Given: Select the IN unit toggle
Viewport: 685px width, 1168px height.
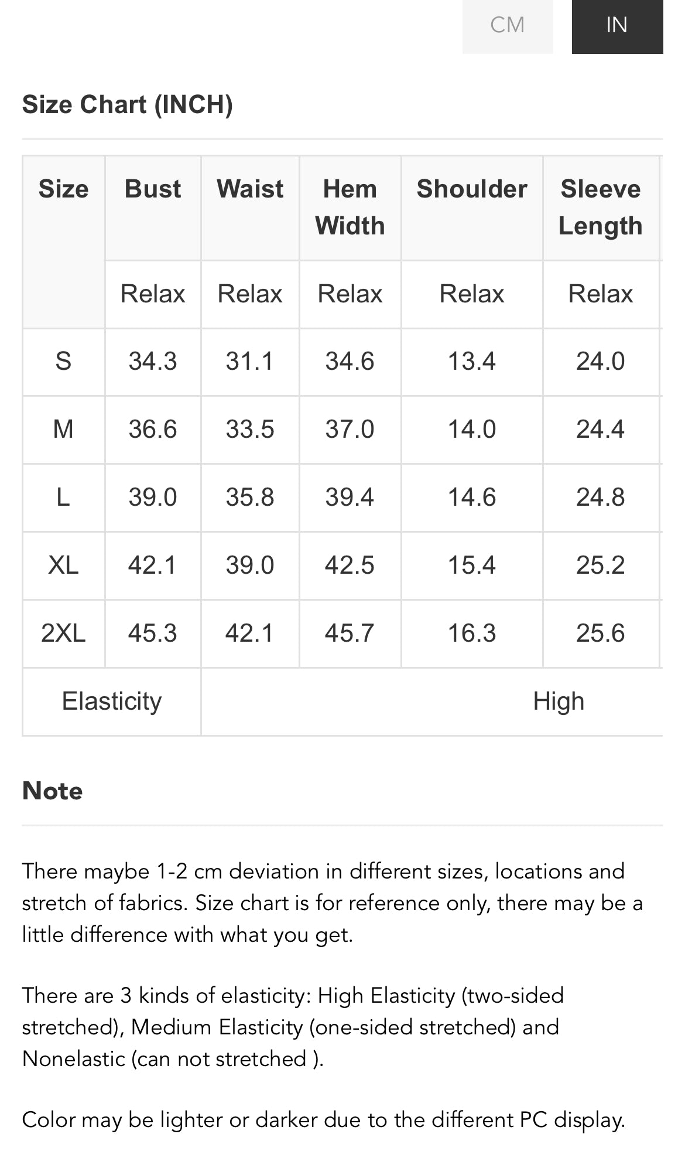Looking at the screenshot, I should point(617,26).
